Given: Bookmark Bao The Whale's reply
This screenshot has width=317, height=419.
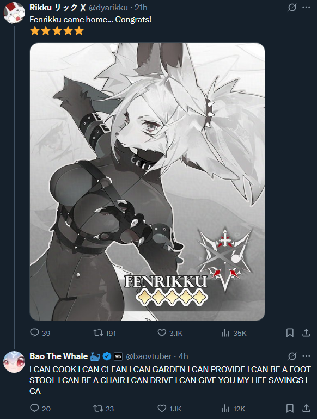Looking at the screenshot, I should point(290,408).
